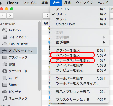This screenshot has height=106, width=113.
Task: Choose ツールバーをカスタマイズ…
Action: [80, 83]
